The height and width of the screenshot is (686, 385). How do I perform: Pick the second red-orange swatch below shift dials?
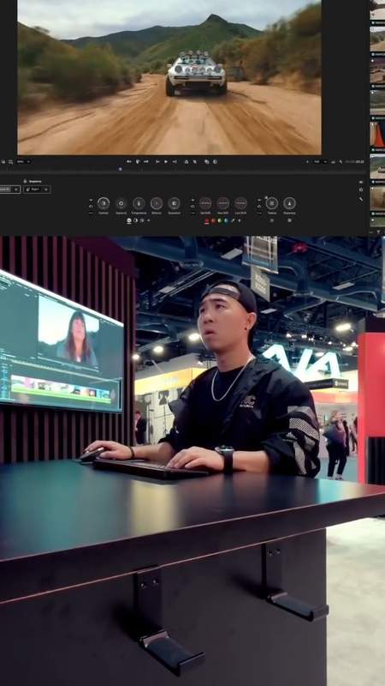[x=213, y=220]
